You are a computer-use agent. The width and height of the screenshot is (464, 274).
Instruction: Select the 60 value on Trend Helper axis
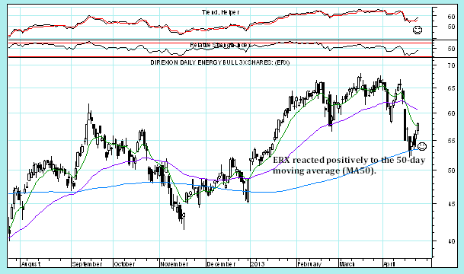click(x=451, y=17)
